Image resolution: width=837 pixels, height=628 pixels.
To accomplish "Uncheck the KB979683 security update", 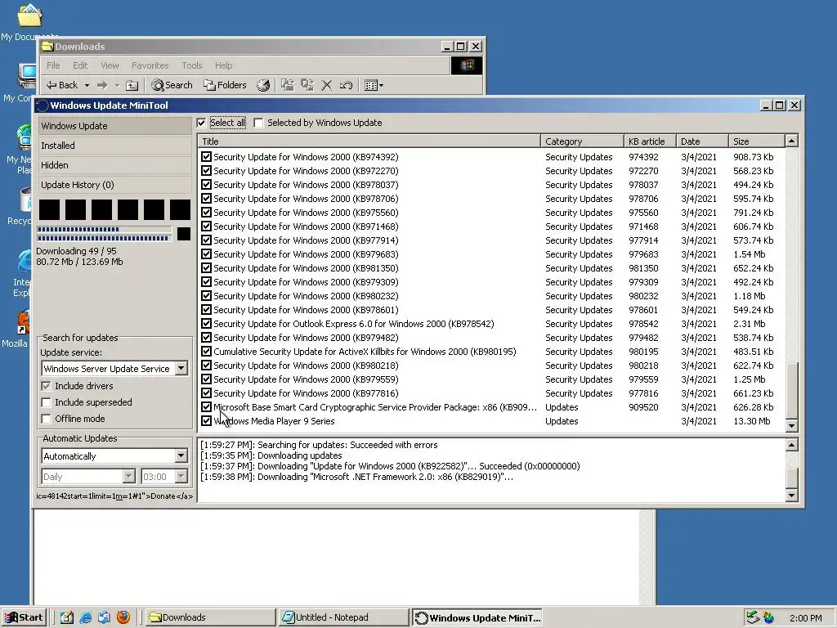I will click(x=206, y=254).
